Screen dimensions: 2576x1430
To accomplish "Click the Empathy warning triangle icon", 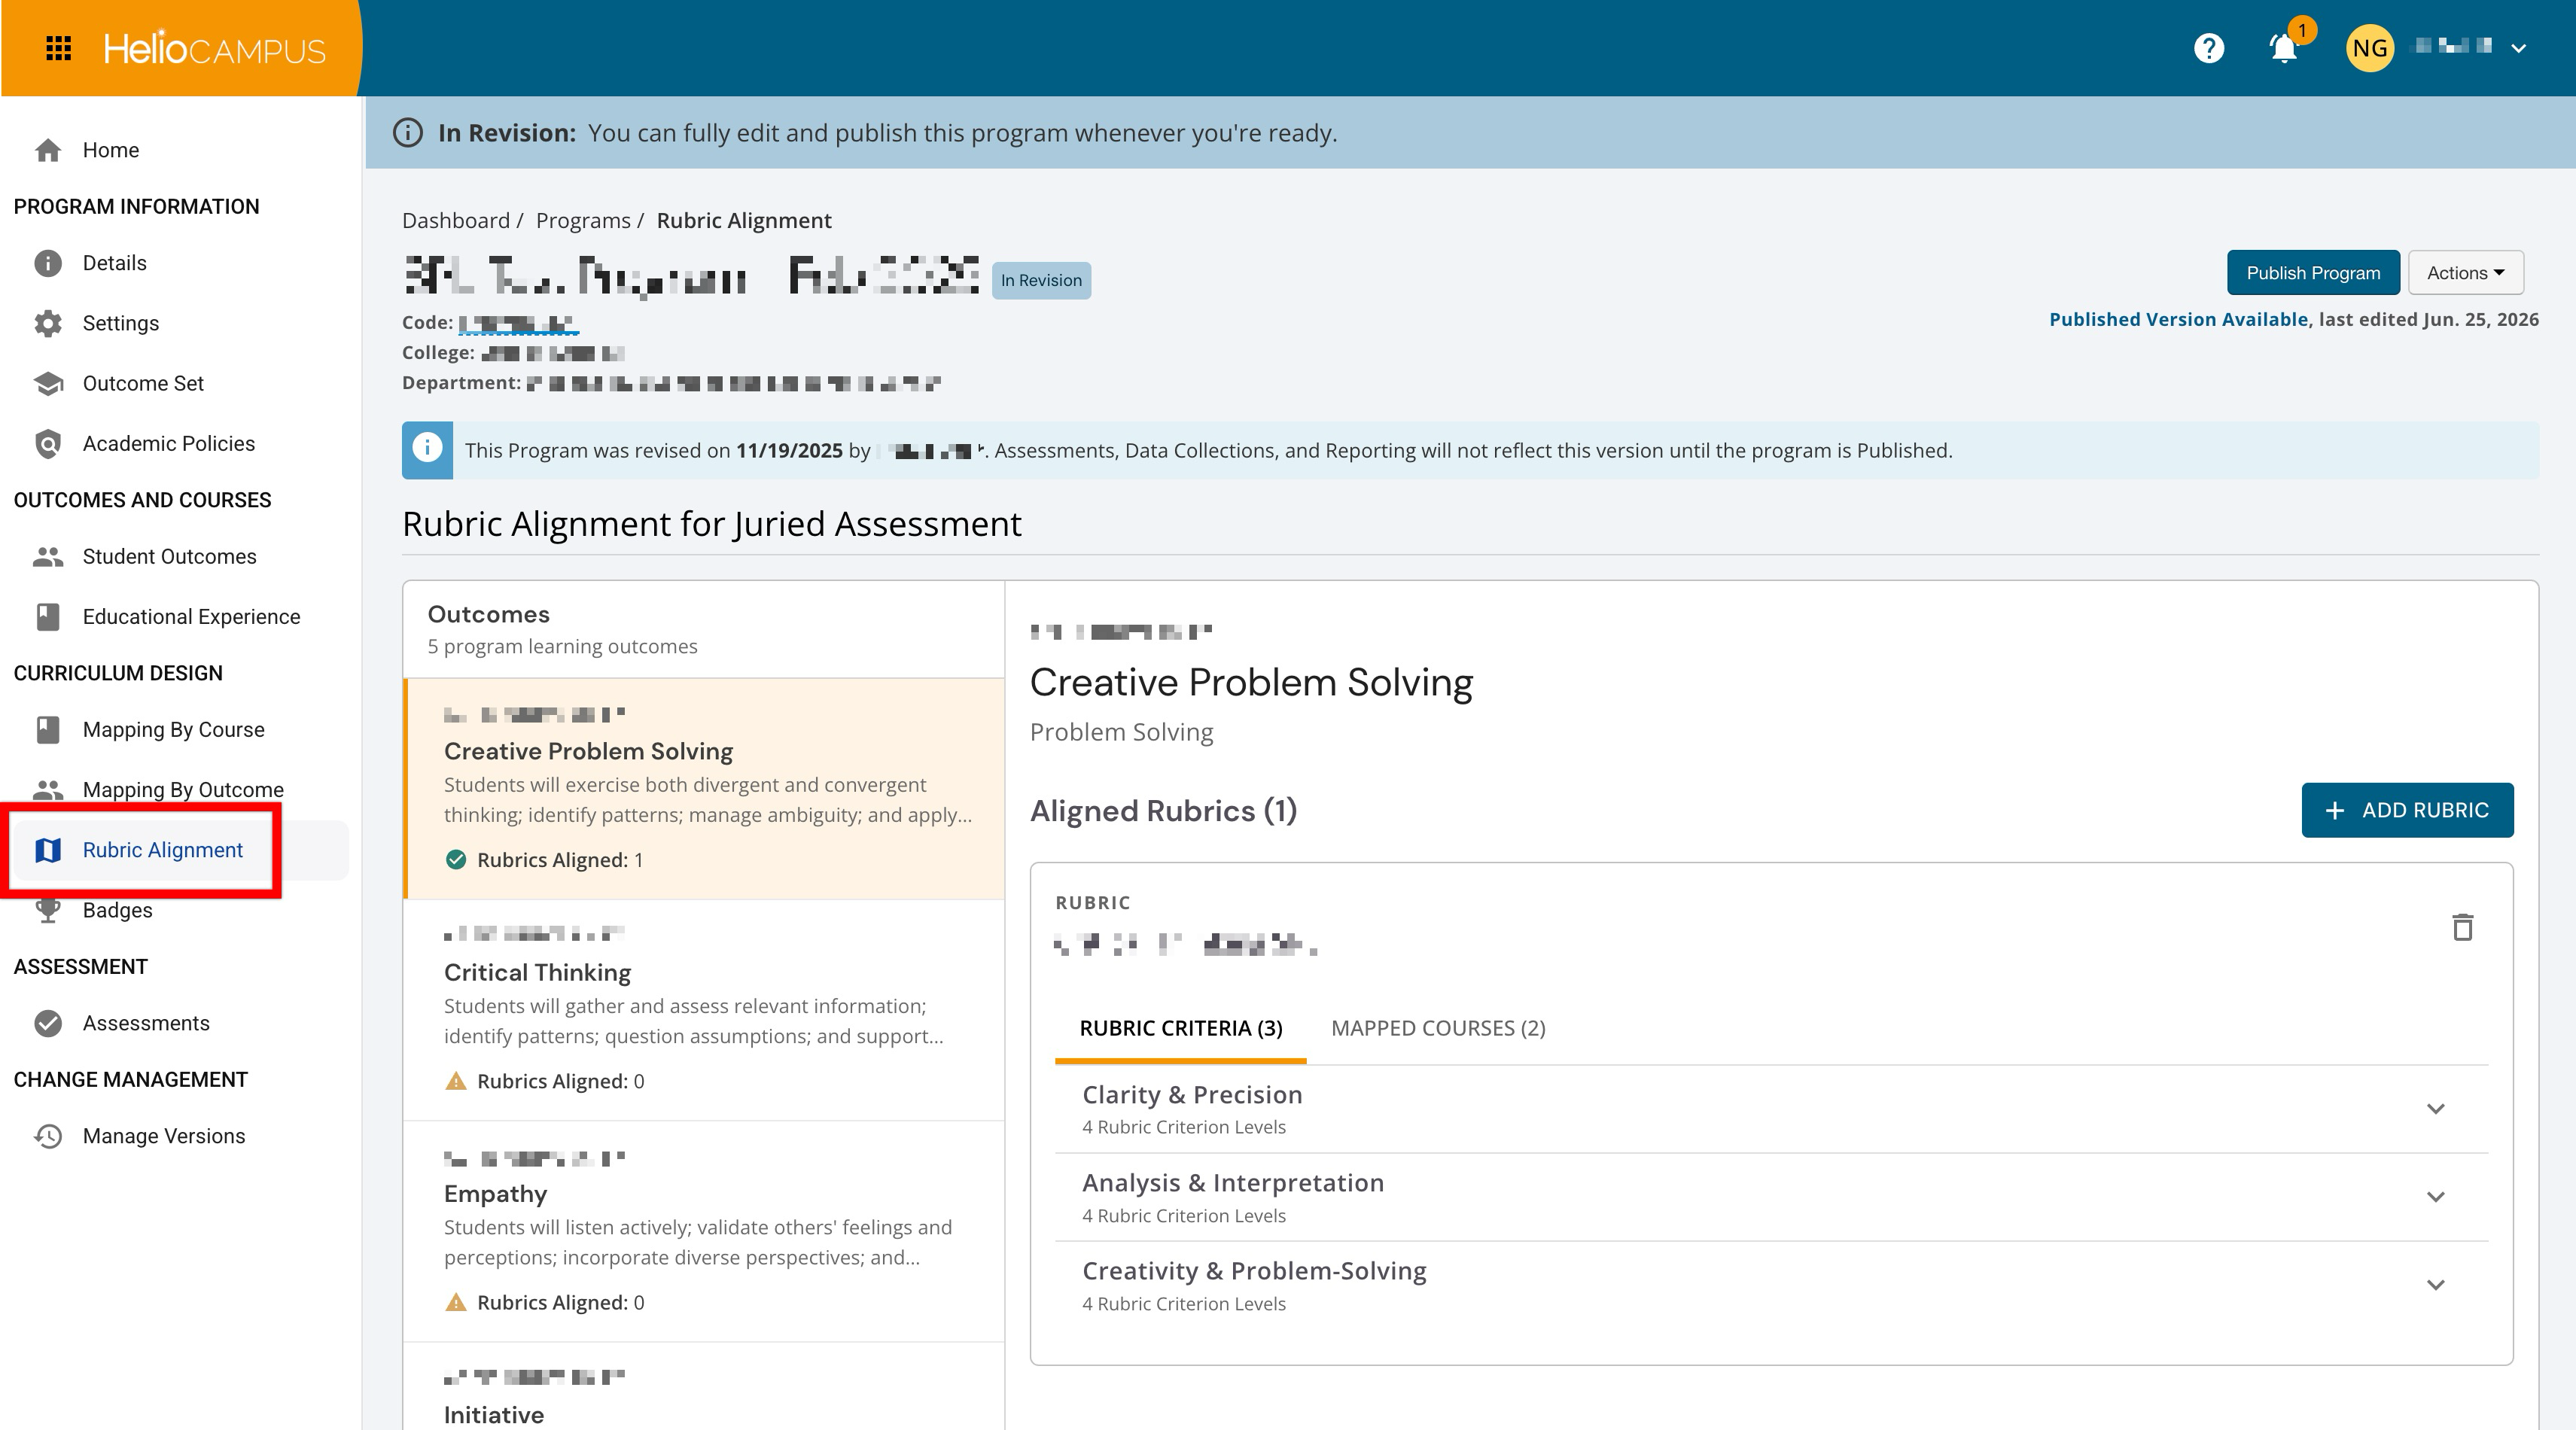I will pos(456,1302).
